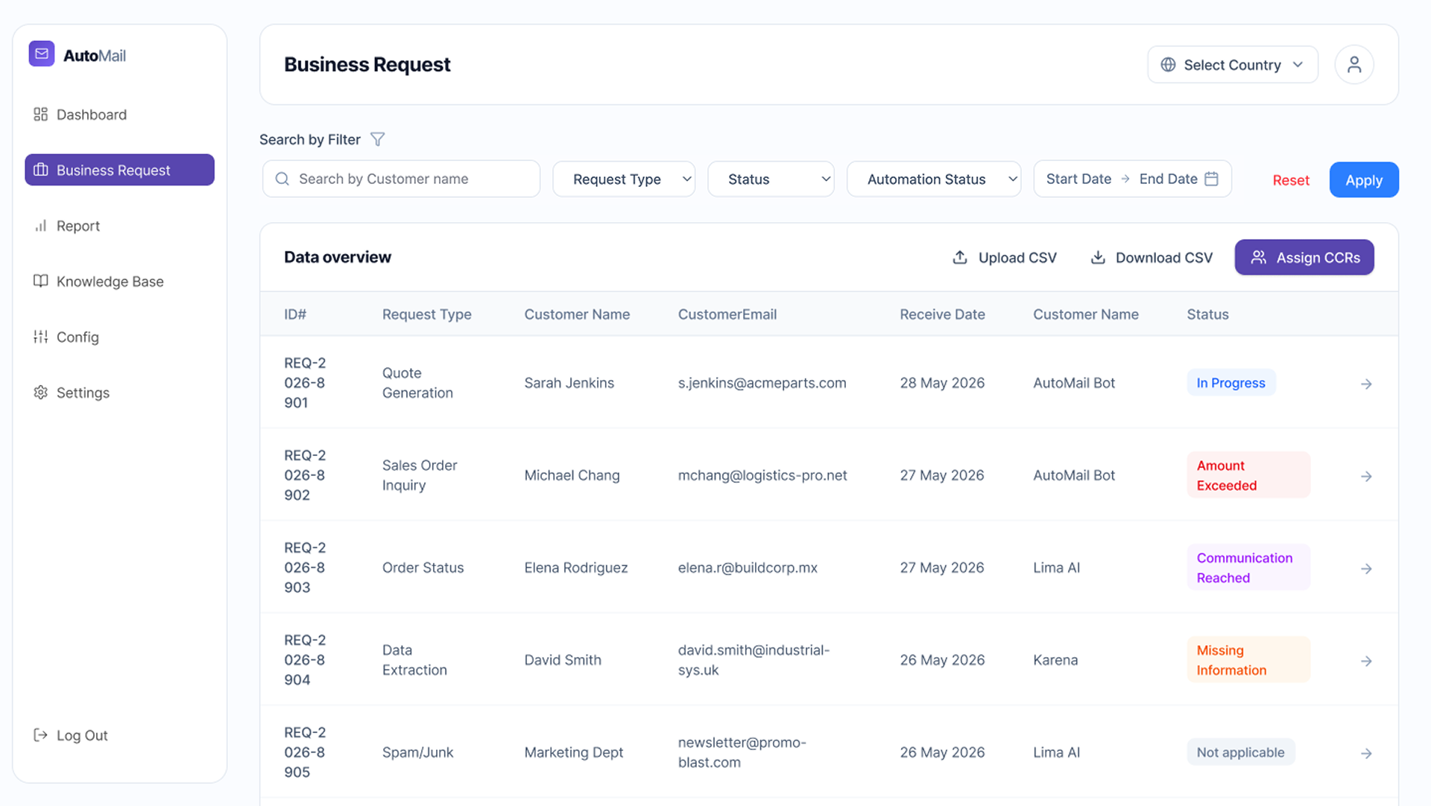Open Status filter dropdown
Image resolution: width=1431 pixels, height=806 pixels.
click(x=771, y=179)
